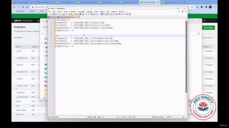
Task: Open the splunklogger index link
Action: pos(21,110)
